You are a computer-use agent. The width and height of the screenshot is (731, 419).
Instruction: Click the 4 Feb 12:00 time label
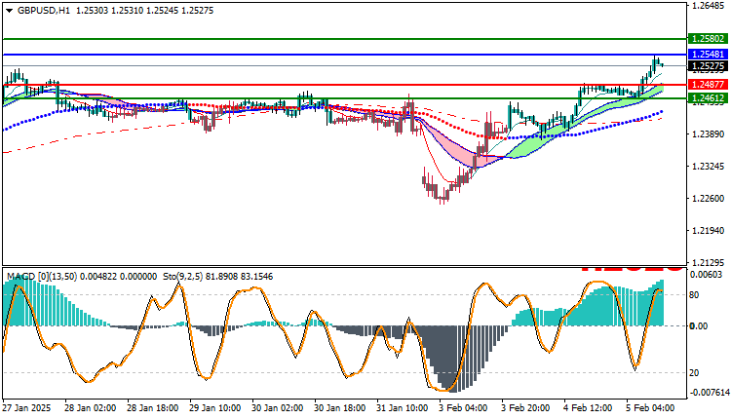(589, 408)
